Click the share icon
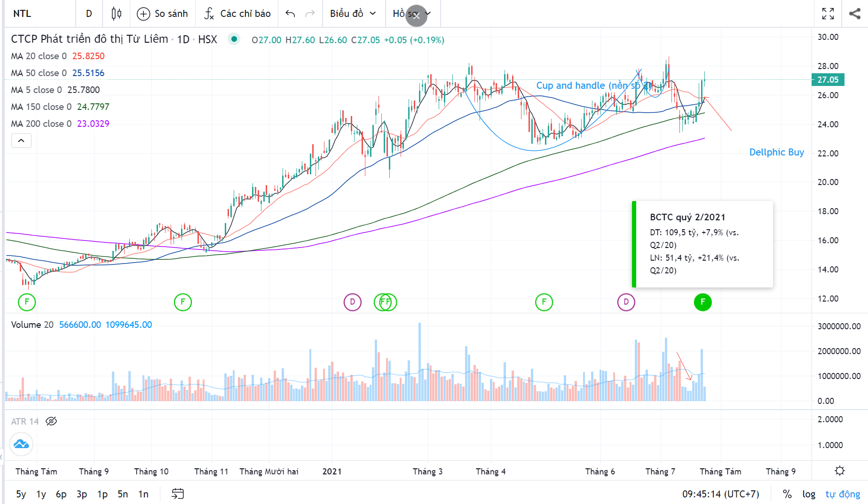 (854, 14)
